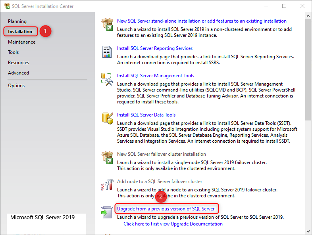Click the SQL Server Installation Center title text
Image resolution: width=312 pixels, height=235 pixels.
pos(42,6)
